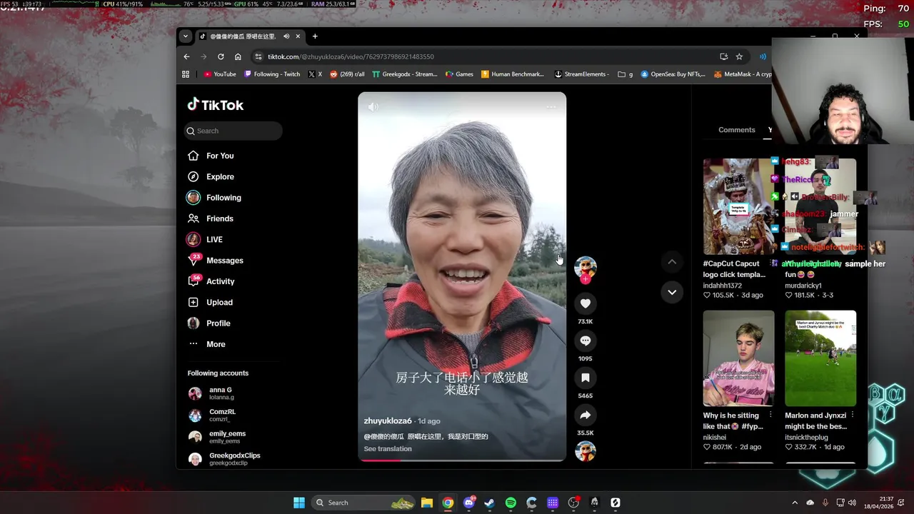The height and width of the screenshot is (514, 914).
Task: Open the Windows Start menu
Action: (299, 503)
